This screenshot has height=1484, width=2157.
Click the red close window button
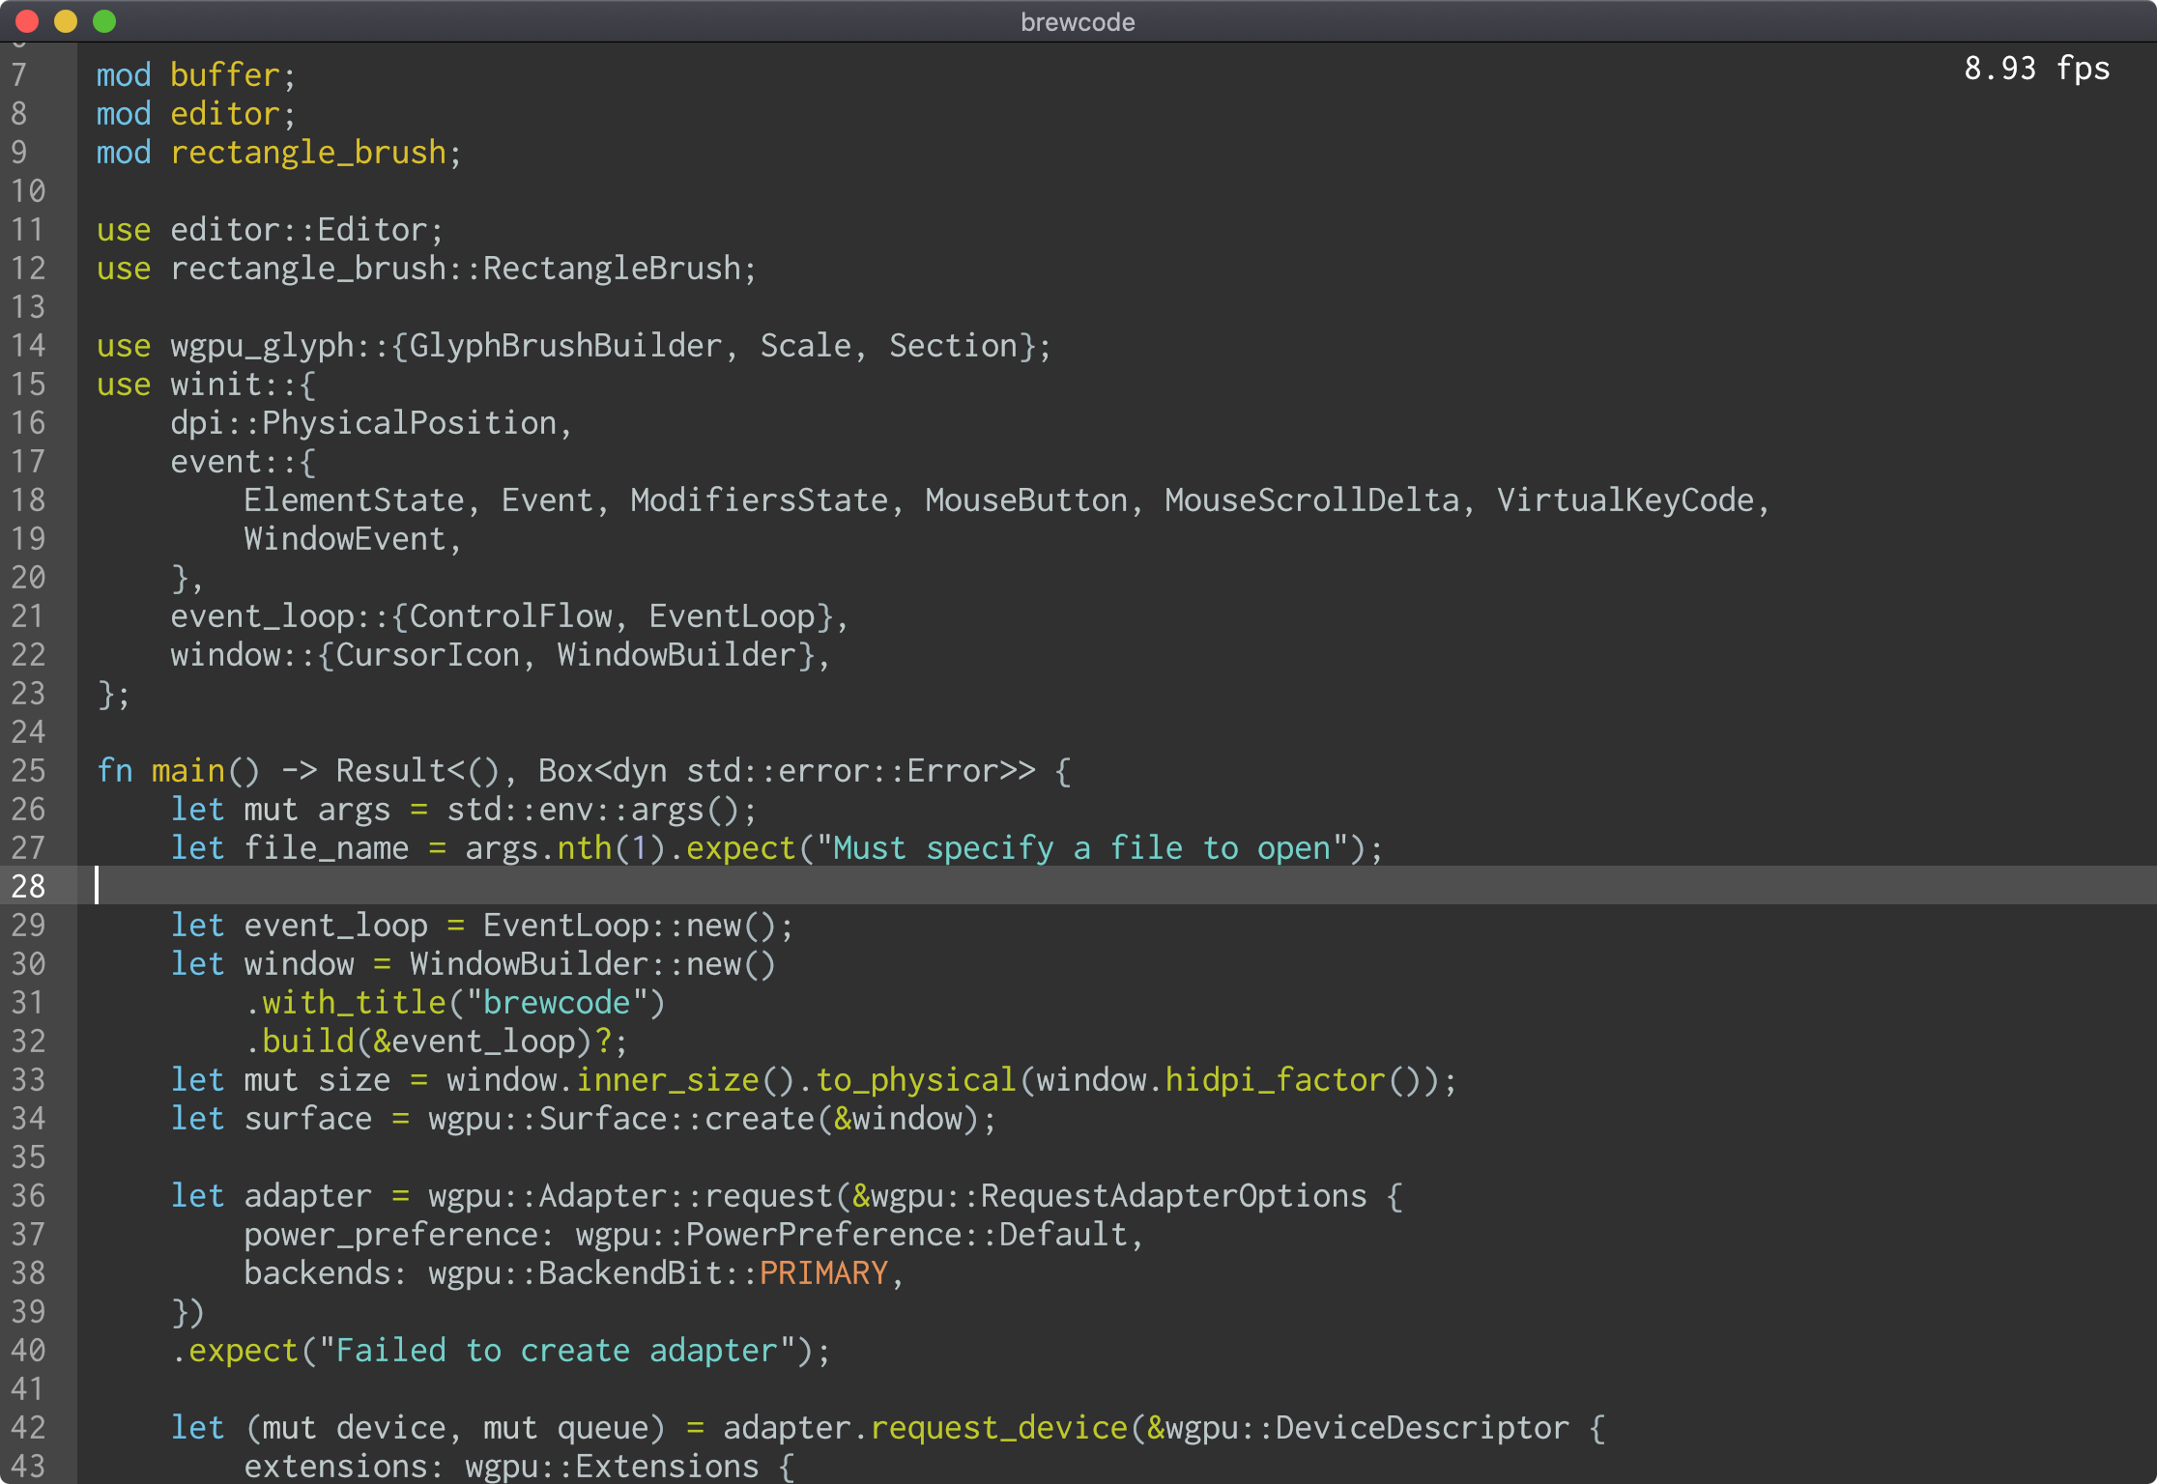[x=27, y=21]
